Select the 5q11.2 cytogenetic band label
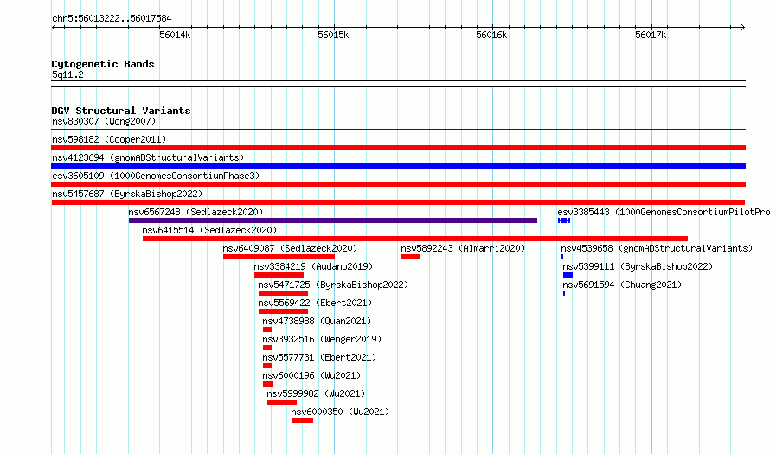The image size is (770, 454). (67, 74)
